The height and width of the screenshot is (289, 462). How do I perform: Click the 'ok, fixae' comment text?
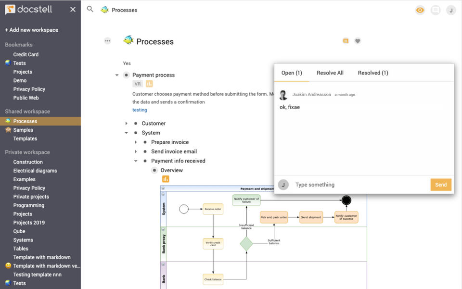290,107
